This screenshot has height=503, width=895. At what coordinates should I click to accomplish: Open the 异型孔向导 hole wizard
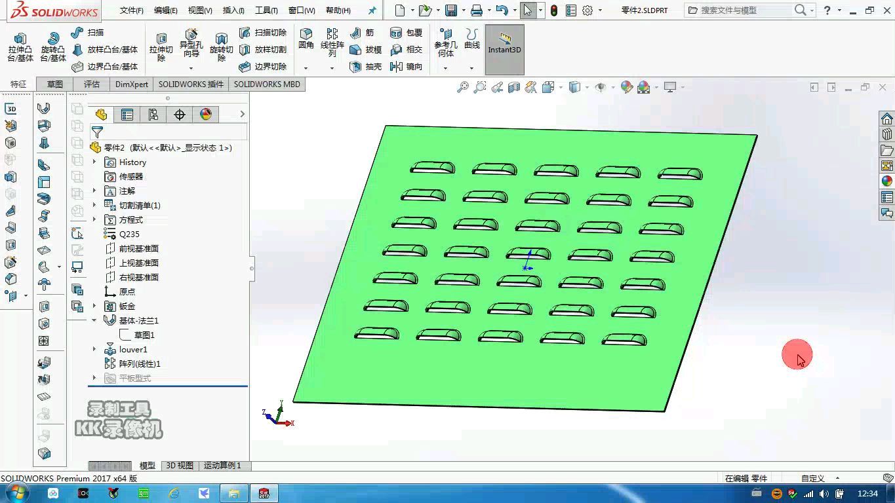click(x=191, y=43)
